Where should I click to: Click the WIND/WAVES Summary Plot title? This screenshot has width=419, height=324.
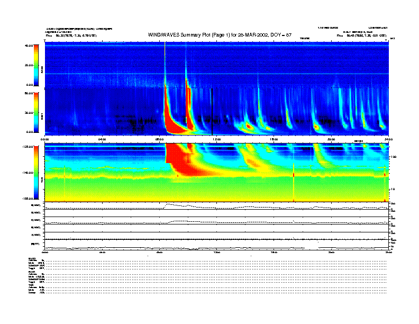coord(220,35)
